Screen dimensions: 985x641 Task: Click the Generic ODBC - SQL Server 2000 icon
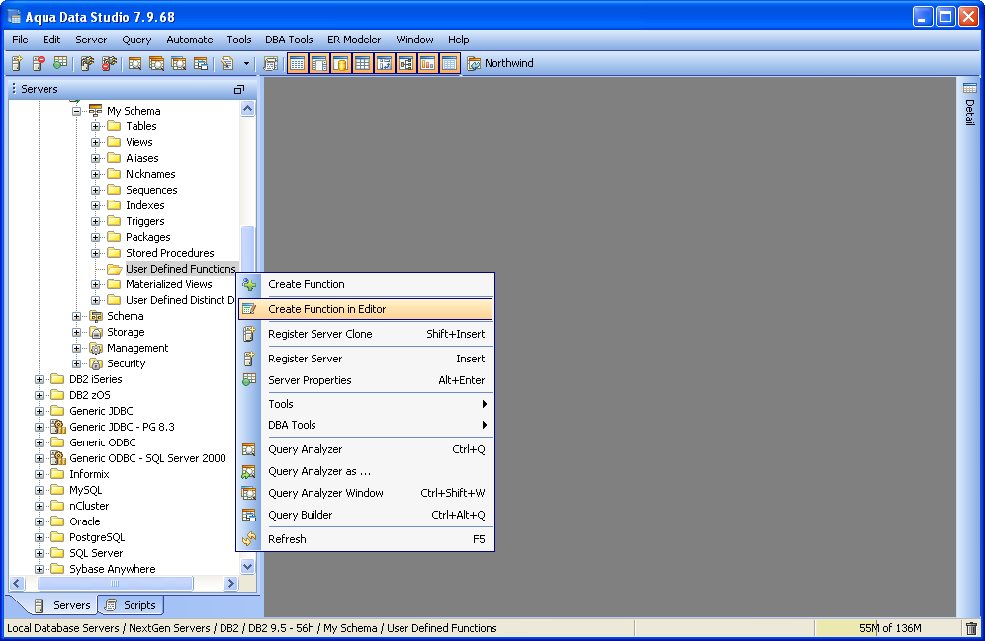tap(58, 458)
